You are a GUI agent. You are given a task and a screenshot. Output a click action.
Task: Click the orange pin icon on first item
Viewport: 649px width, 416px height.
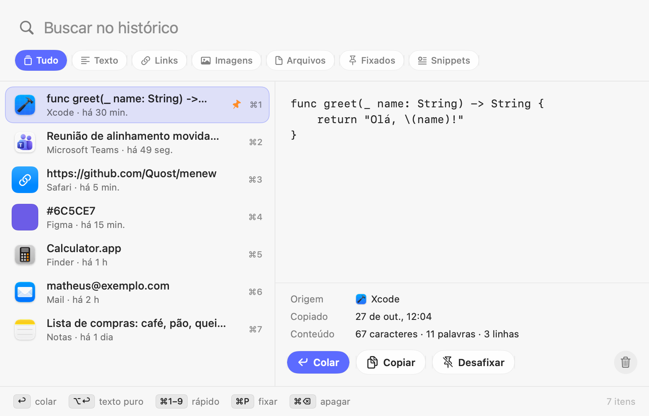point(237,104)
